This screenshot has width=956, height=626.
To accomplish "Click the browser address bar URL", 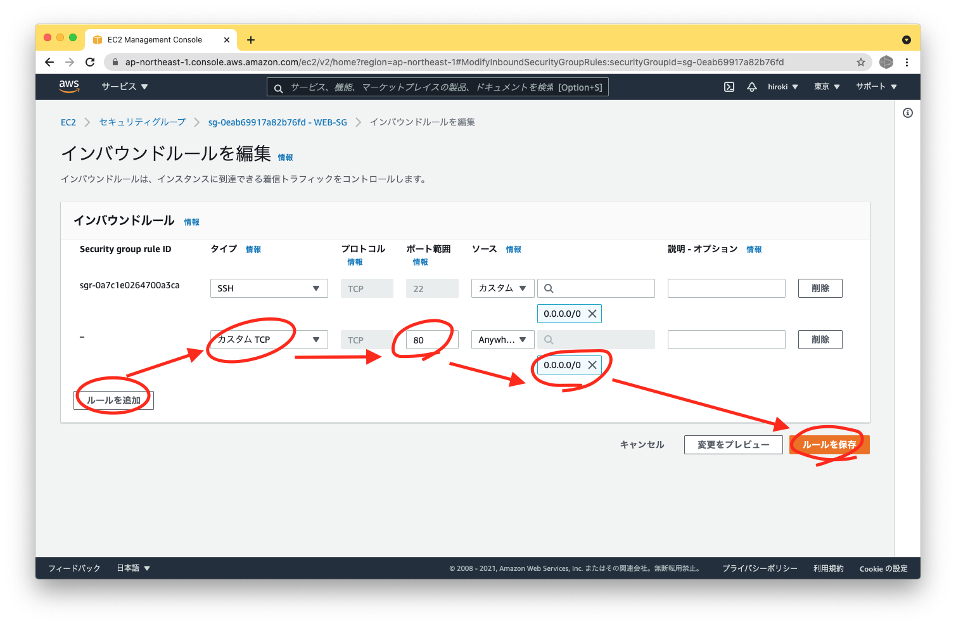I will click(454, 62).
